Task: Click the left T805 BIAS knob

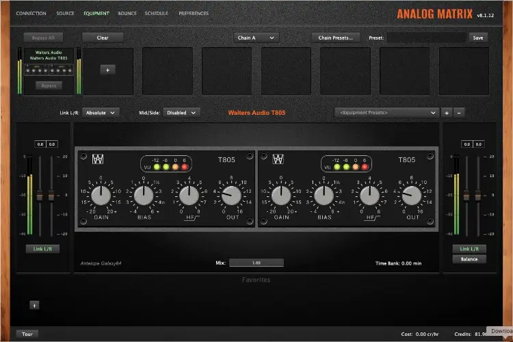Action: pyautogui.click(x=143, y=196)
